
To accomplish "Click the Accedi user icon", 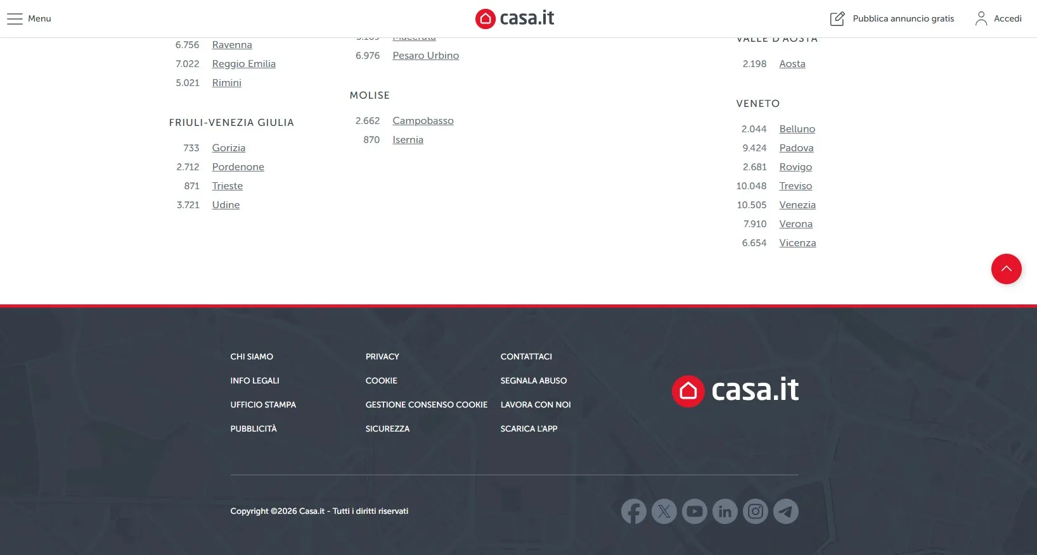I will (x=981, y=19).
